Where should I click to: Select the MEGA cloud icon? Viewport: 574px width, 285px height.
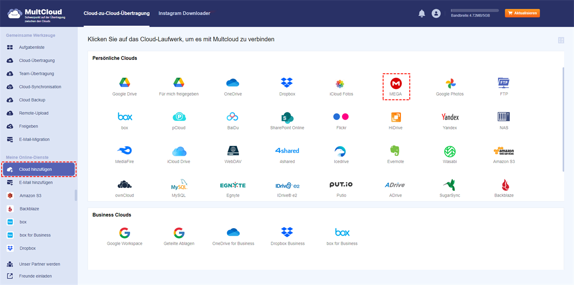click(x=396, y=83)
